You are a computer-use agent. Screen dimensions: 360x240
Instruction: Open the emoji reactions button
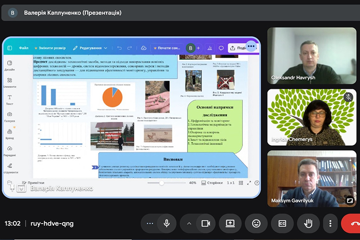[x=256, y=223]
